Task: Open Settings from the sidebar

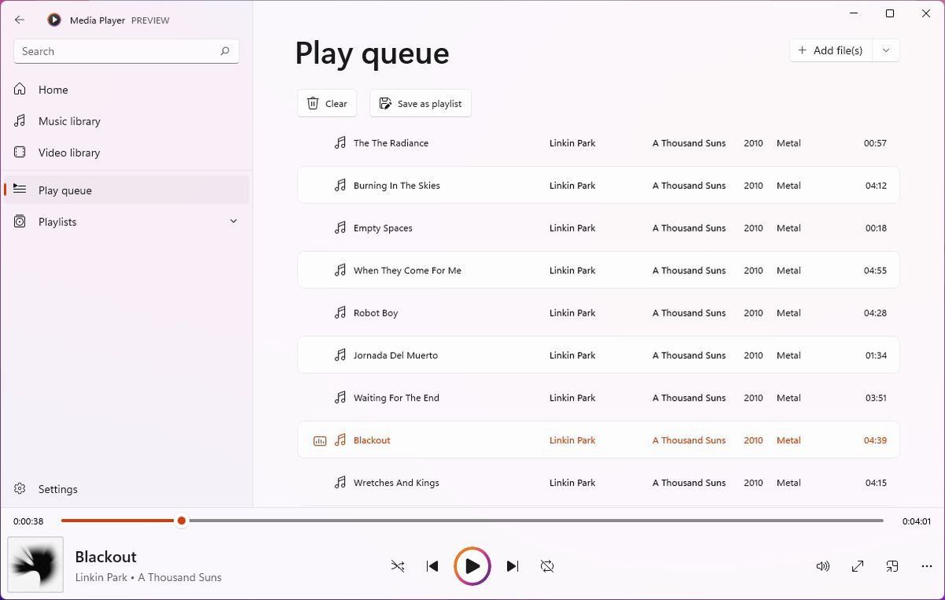Action: pyautogui.click(x=57, y=489)
